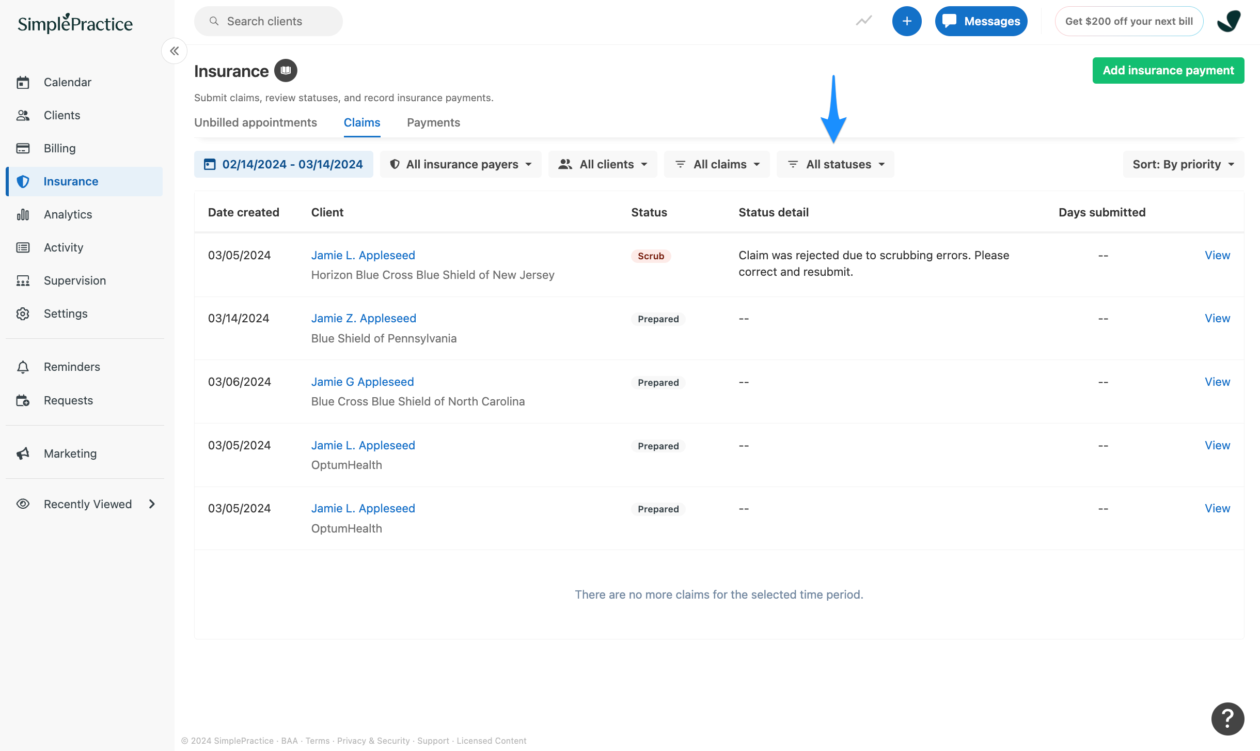Viewport: 1260px width, 751px height.
Task: Open the Marketing section
Action: tap(84, 453)
